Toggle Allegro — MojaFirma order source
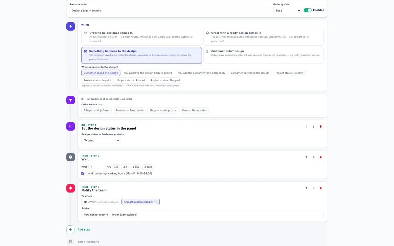 [x=97, y=111]
